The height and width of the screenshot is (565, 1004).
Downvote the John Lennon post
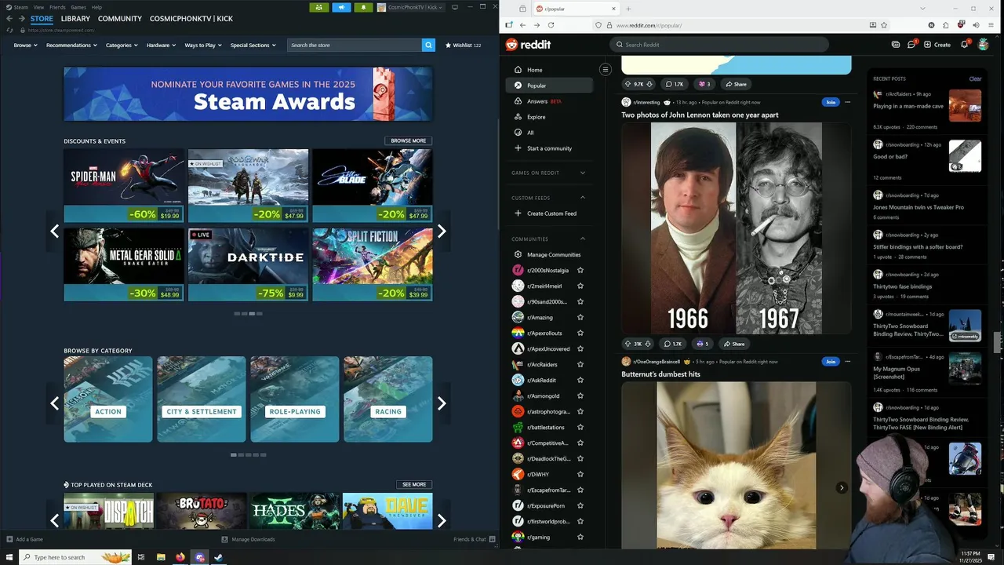(x=649, y=344)
